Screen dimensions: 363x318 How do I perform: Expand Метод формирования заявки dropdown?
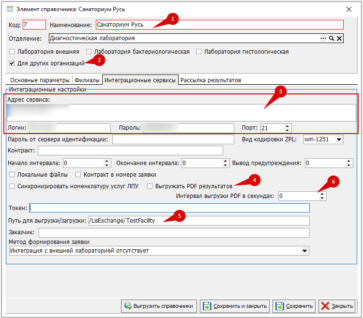(x=304, y=251)
